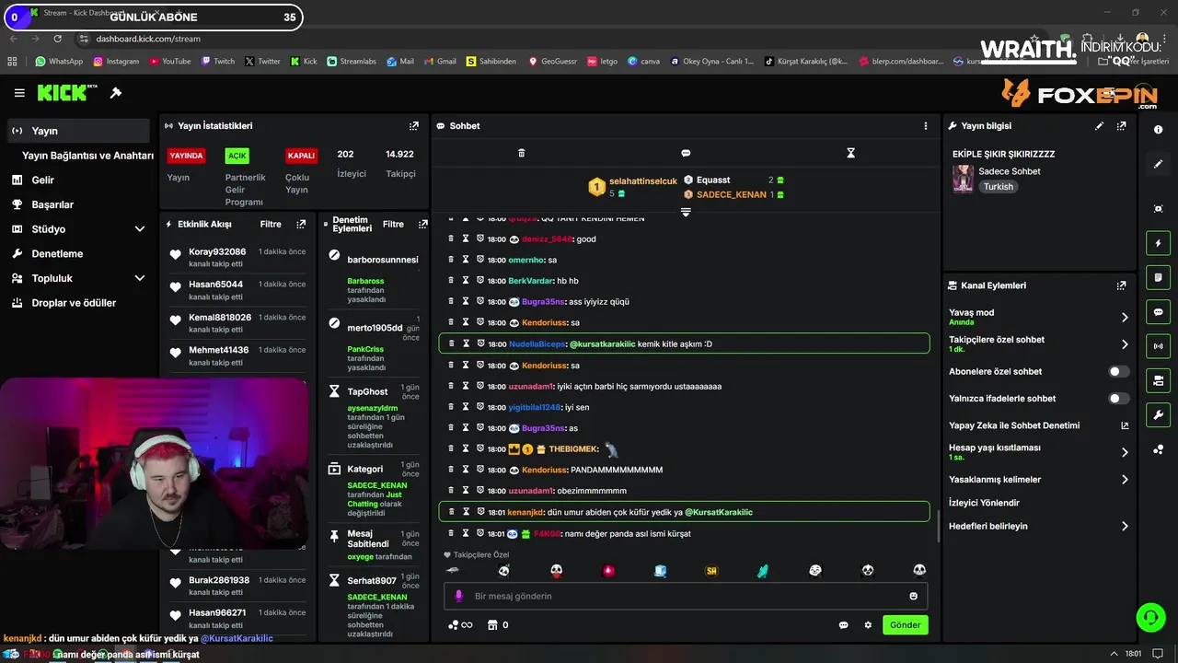Click the hourglass icon in the chat toolbar

pos(850,153)
